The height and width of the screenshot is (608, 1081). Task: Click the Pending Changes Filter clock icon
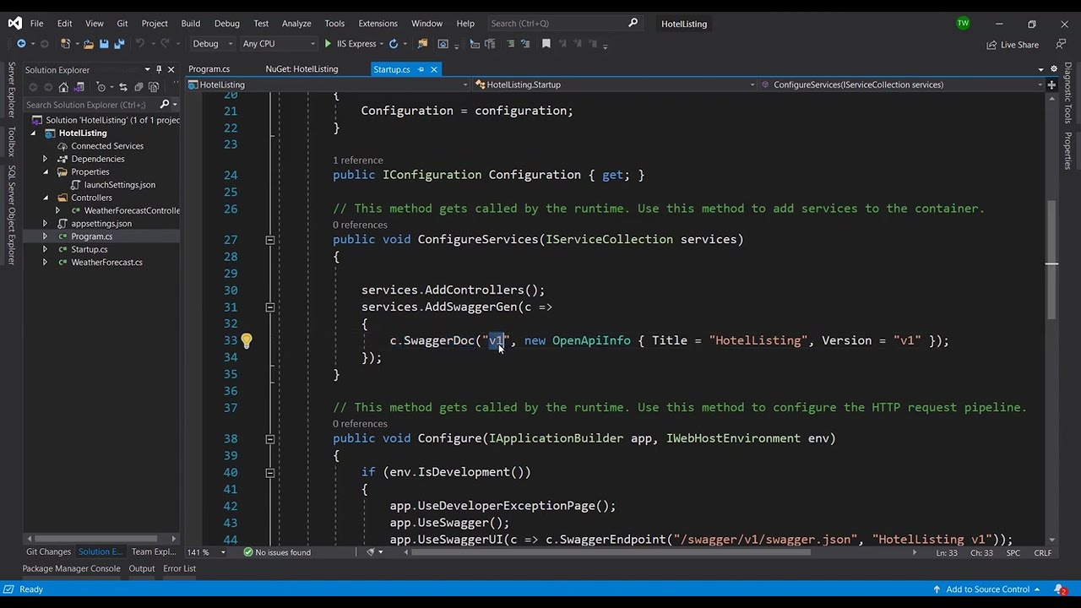point(101,87)
